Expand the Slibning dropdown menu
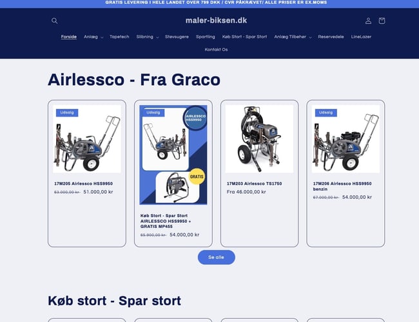Viewport: 419px width, 322px height. 148,37
